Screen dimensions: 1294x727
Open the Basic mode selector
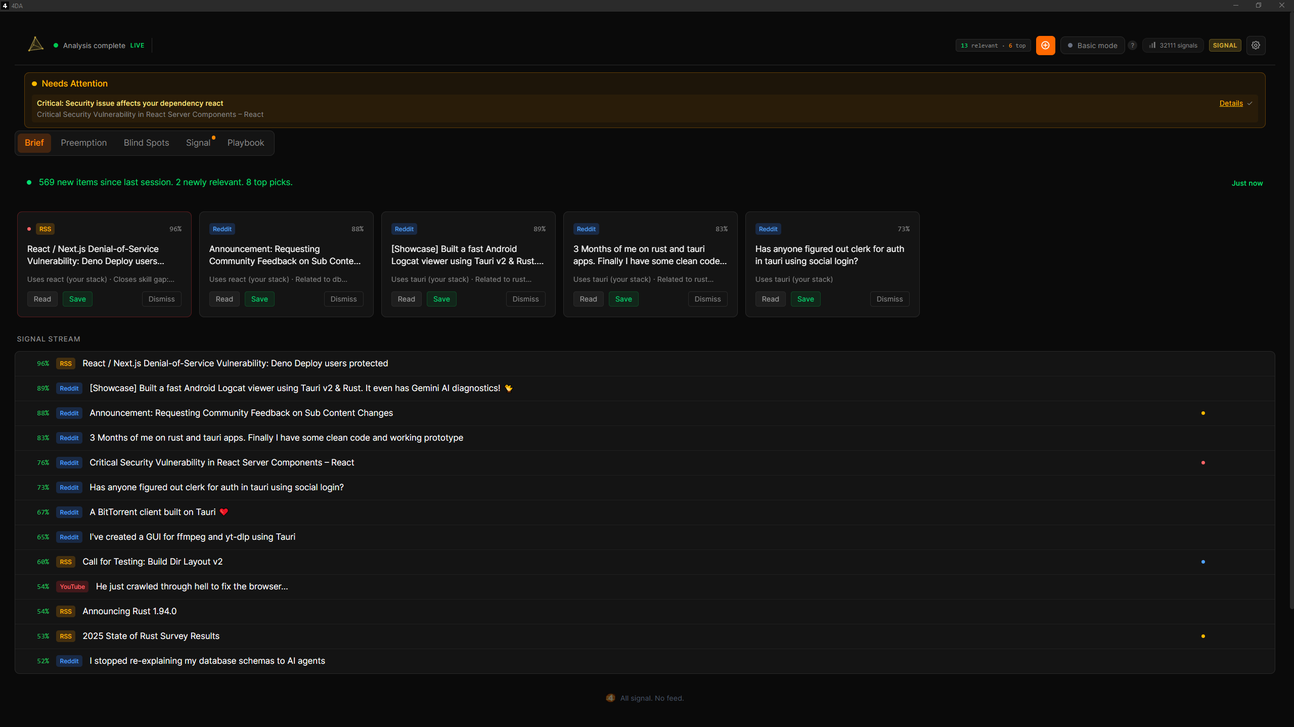click(x=1092, y=45)
